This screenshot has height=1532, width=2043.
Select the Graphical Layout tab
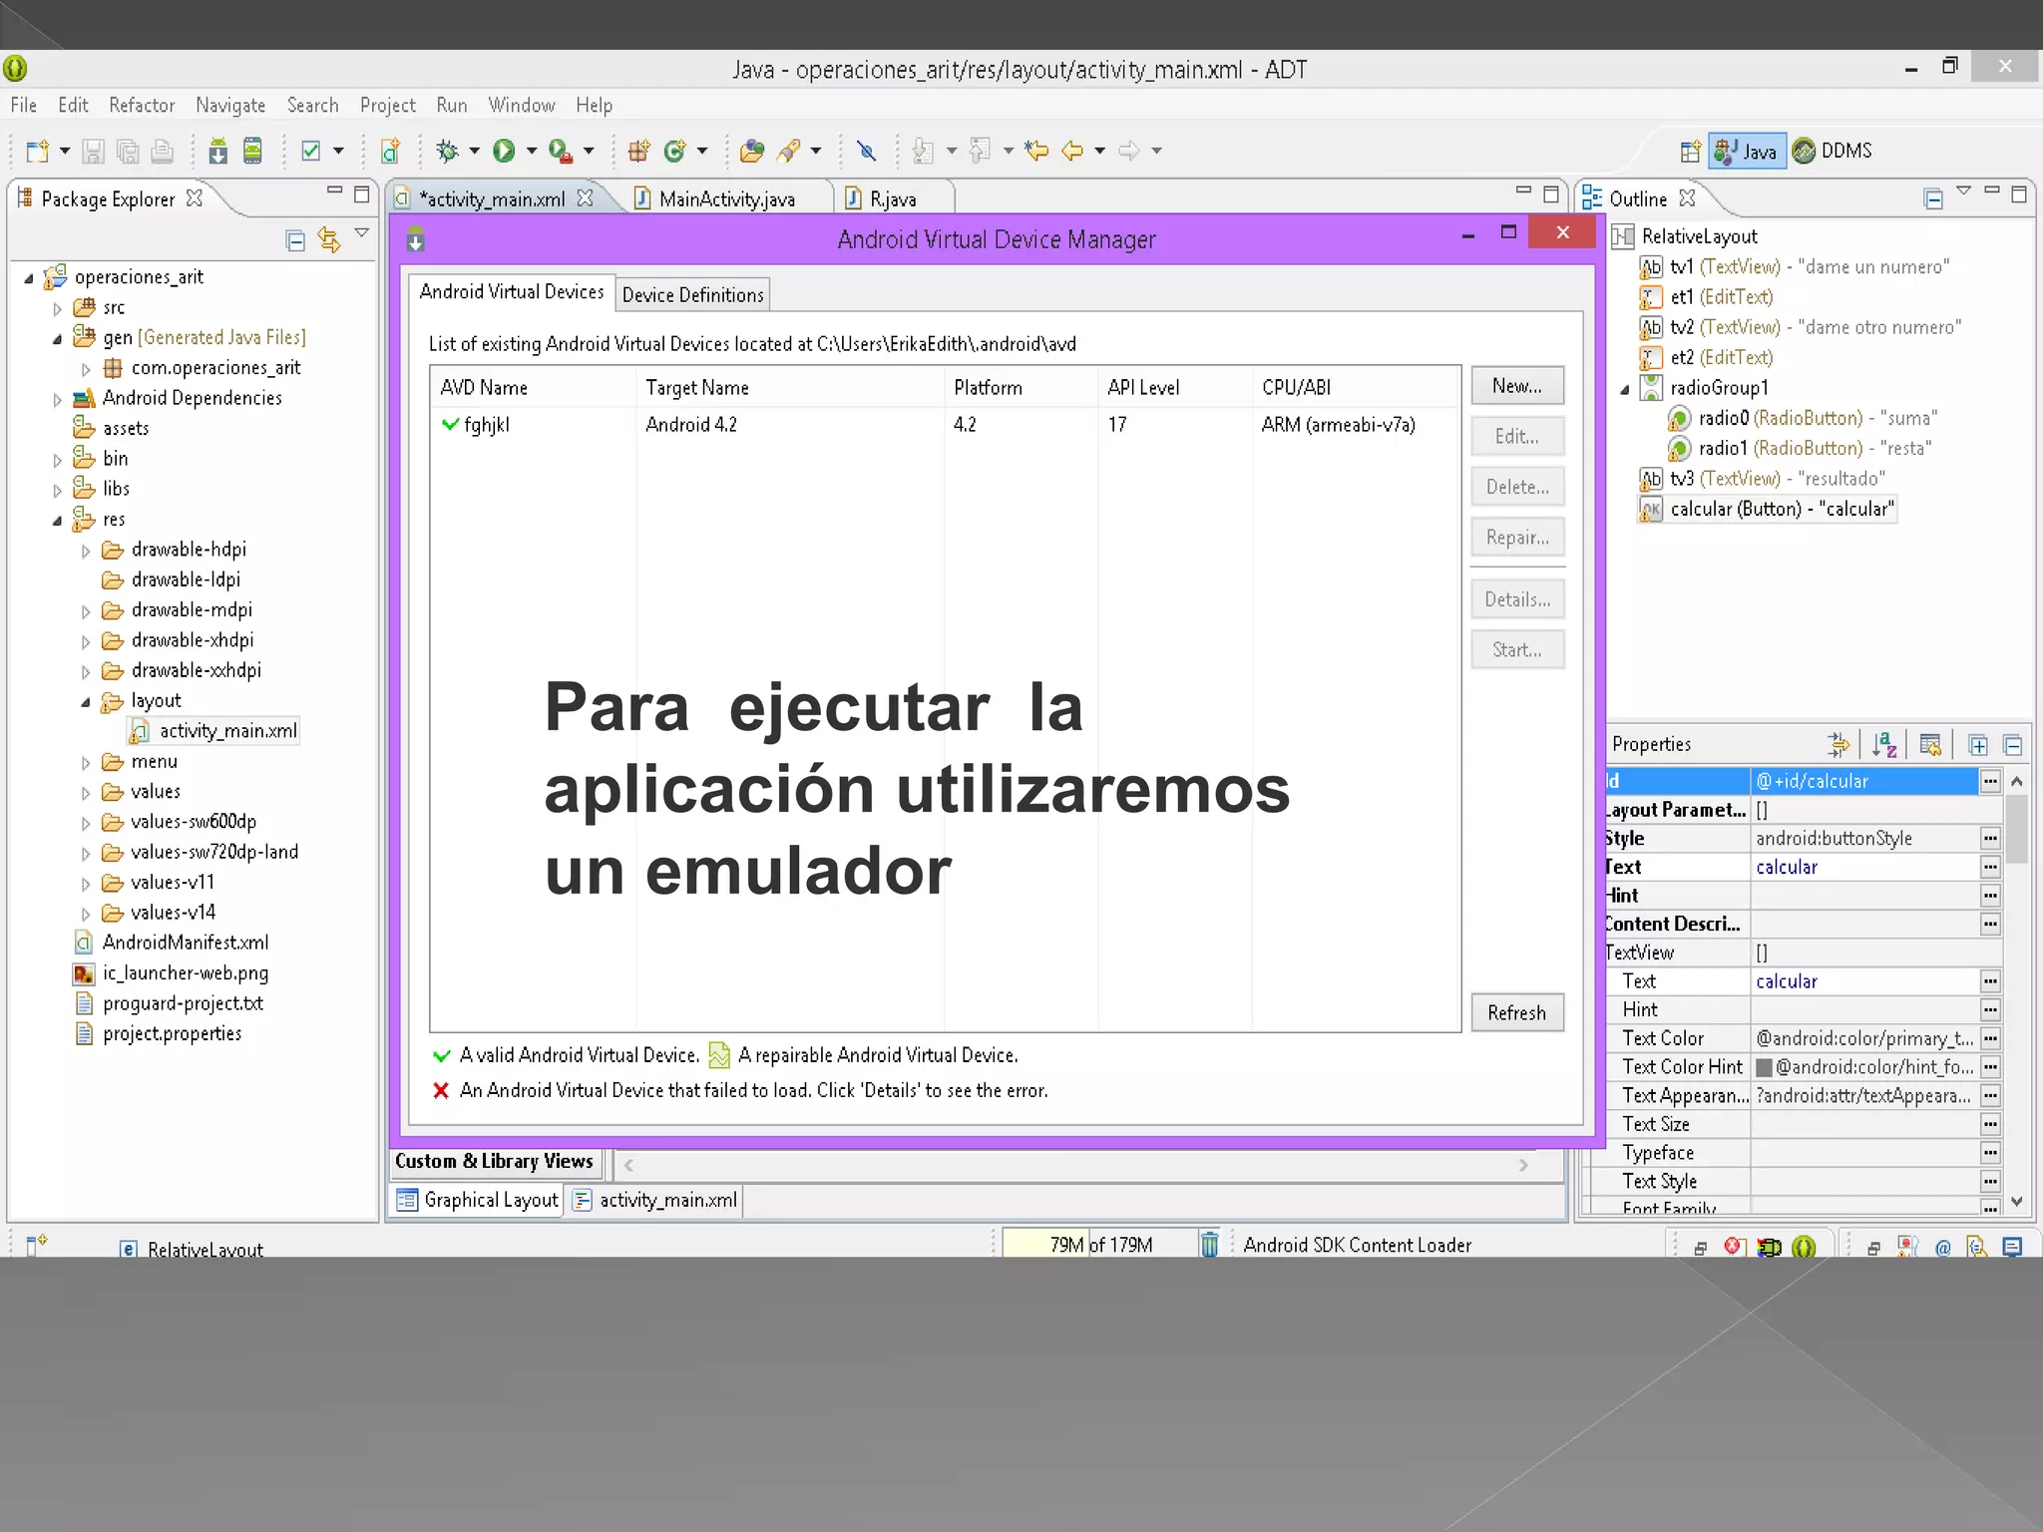pyautogui.click(x=477, y=1199)
